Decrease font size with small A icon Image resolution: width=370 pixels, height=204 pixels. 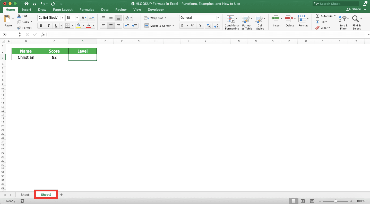tap(92, 18)
